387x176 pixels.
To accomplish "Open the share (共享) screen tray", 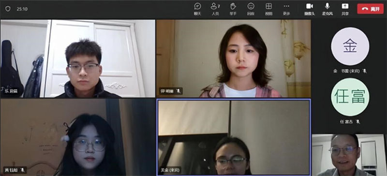I will [345, 9].
